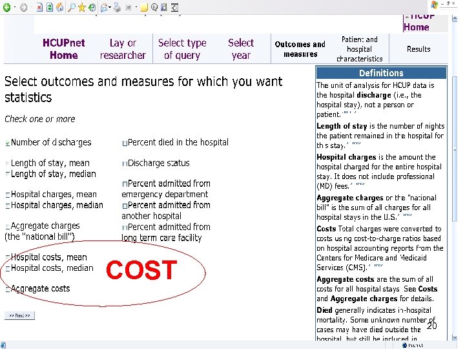Check Percent died in the hospital
Viewport: 465px width, 349px height.
point(125,143)
